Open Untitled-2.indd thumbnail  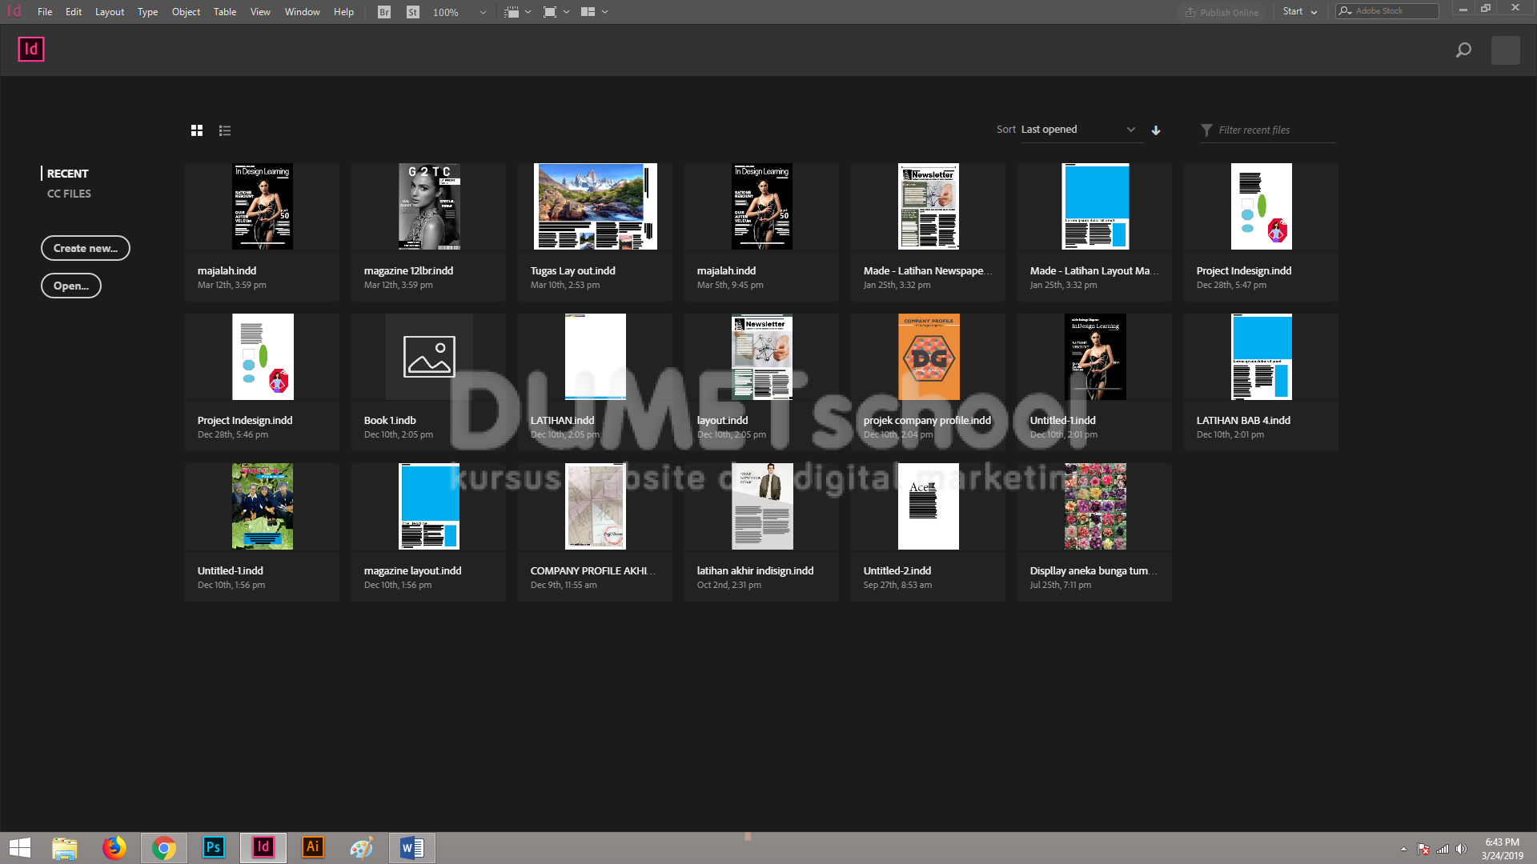point(929,506)
